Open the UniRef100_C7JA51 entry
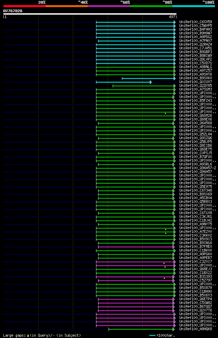The height and width of the screenshot is (338, 218). click(196, 48)
